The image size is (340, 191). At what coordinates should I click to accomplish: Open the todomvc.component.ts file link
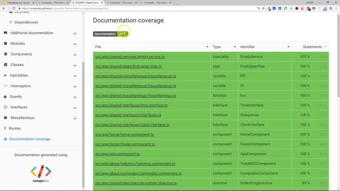pos(135,164)
